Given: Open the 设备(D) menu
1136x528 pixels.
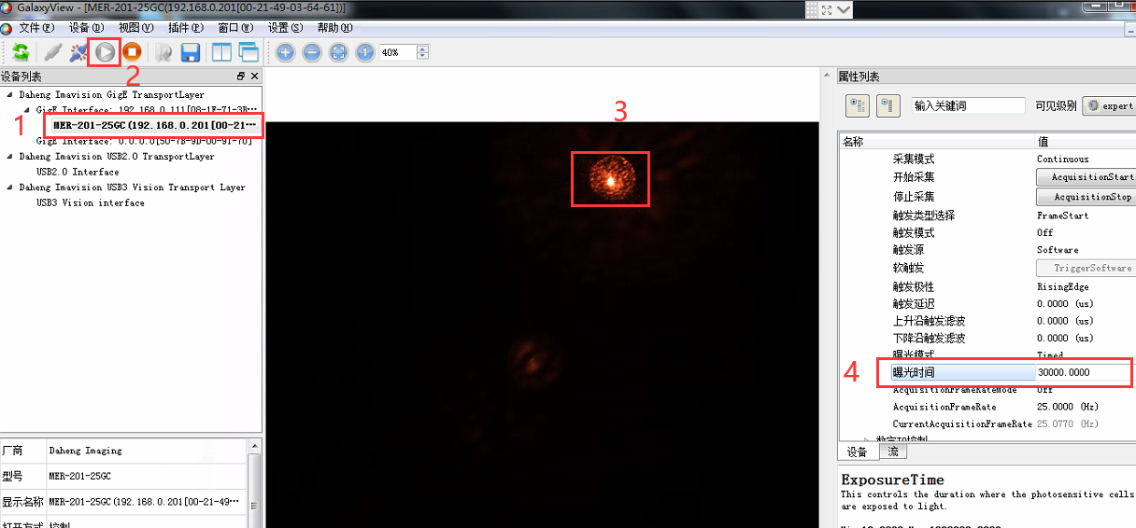Looking at the screenshot, I should click(x=86, y=28).
